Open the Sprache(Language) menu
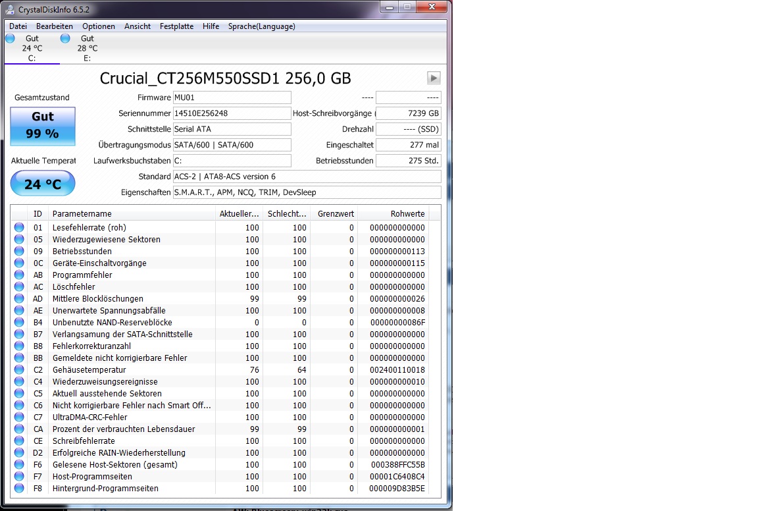Image resolution: width=758 pixels, height=511 pixels. (x=261, y=26)
